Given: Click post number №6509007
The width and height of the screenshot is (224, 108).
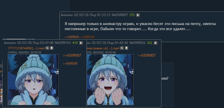Looking at the screenshot, I should tap(120, 15).
